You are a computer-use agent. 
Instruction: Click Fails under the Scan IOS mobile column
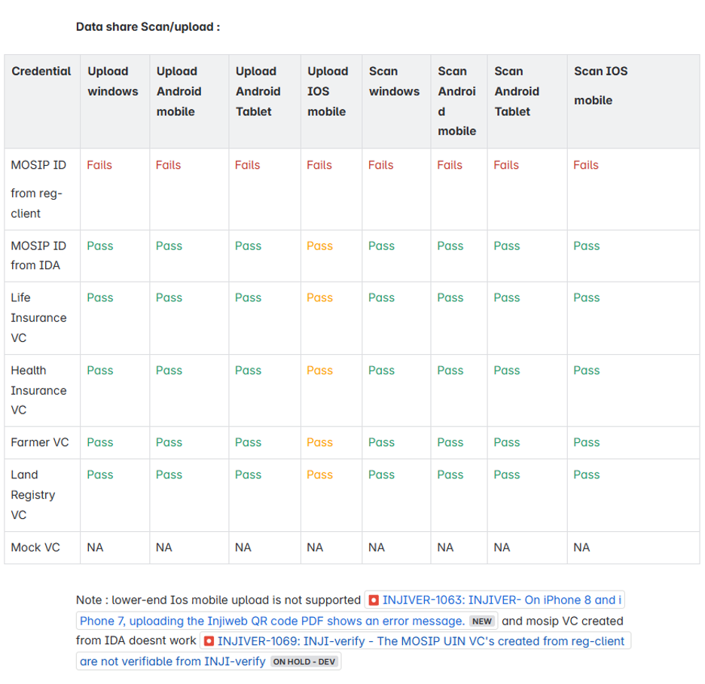coord(586,165)
